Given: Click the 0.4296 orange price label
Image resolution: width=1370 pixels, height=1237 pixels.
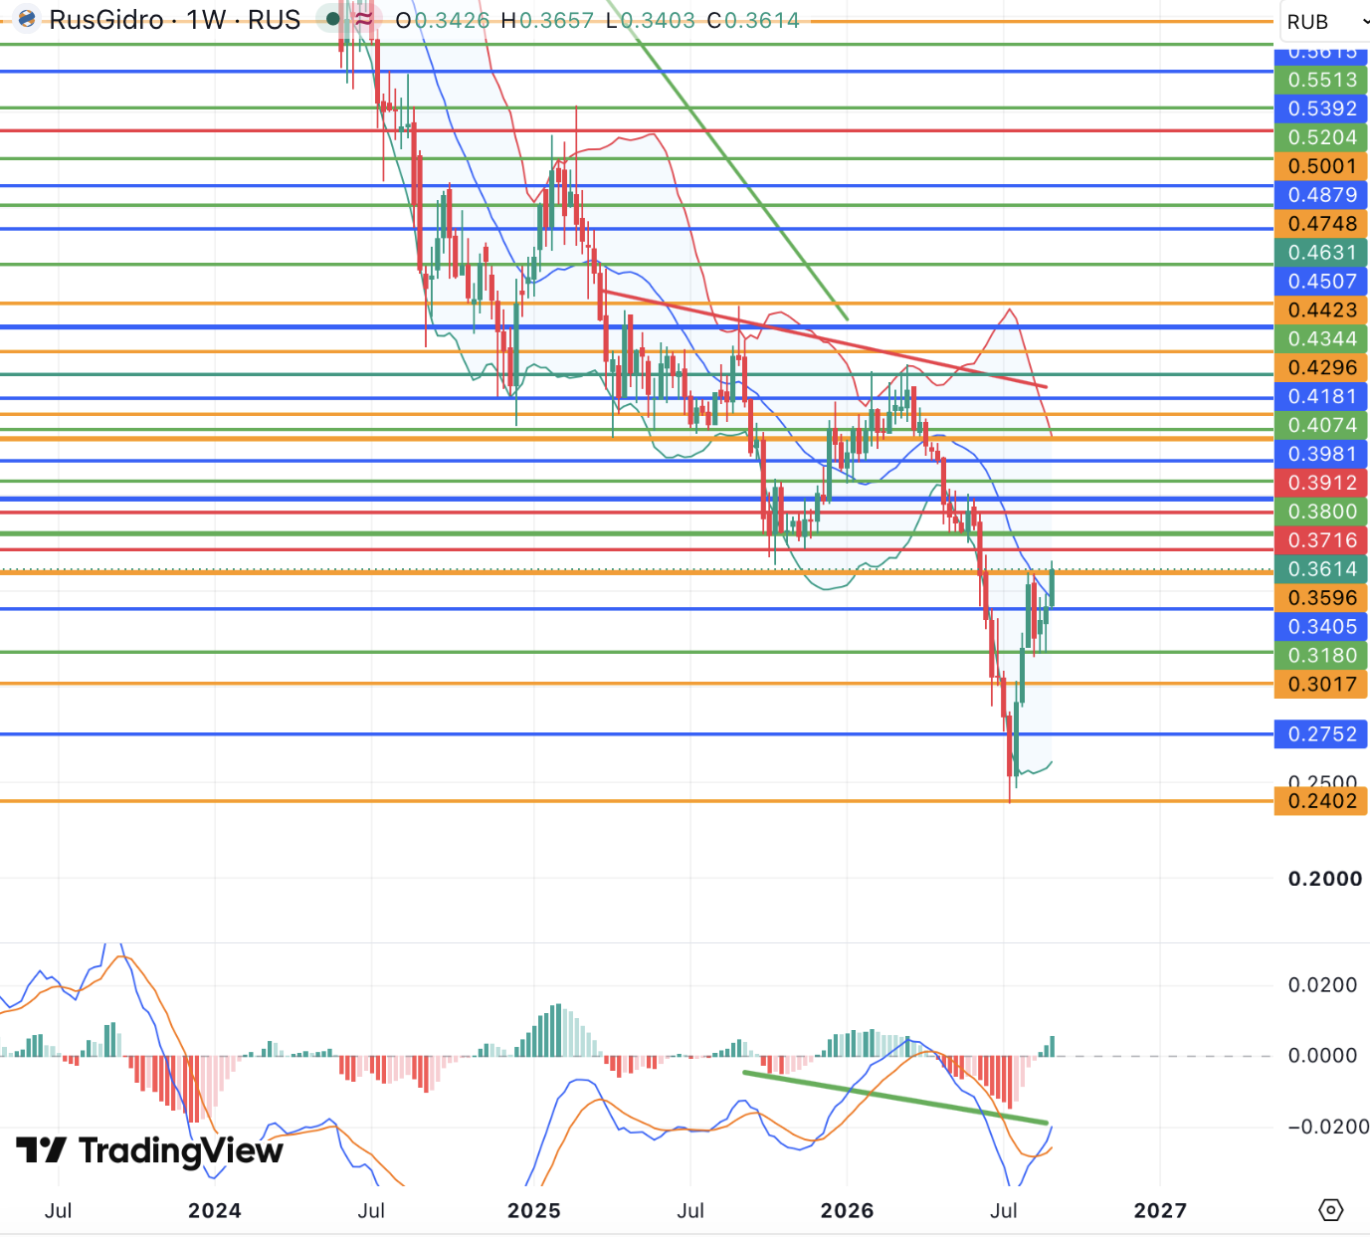Looking at the screenshot, I should click(x=1322, y=368).
